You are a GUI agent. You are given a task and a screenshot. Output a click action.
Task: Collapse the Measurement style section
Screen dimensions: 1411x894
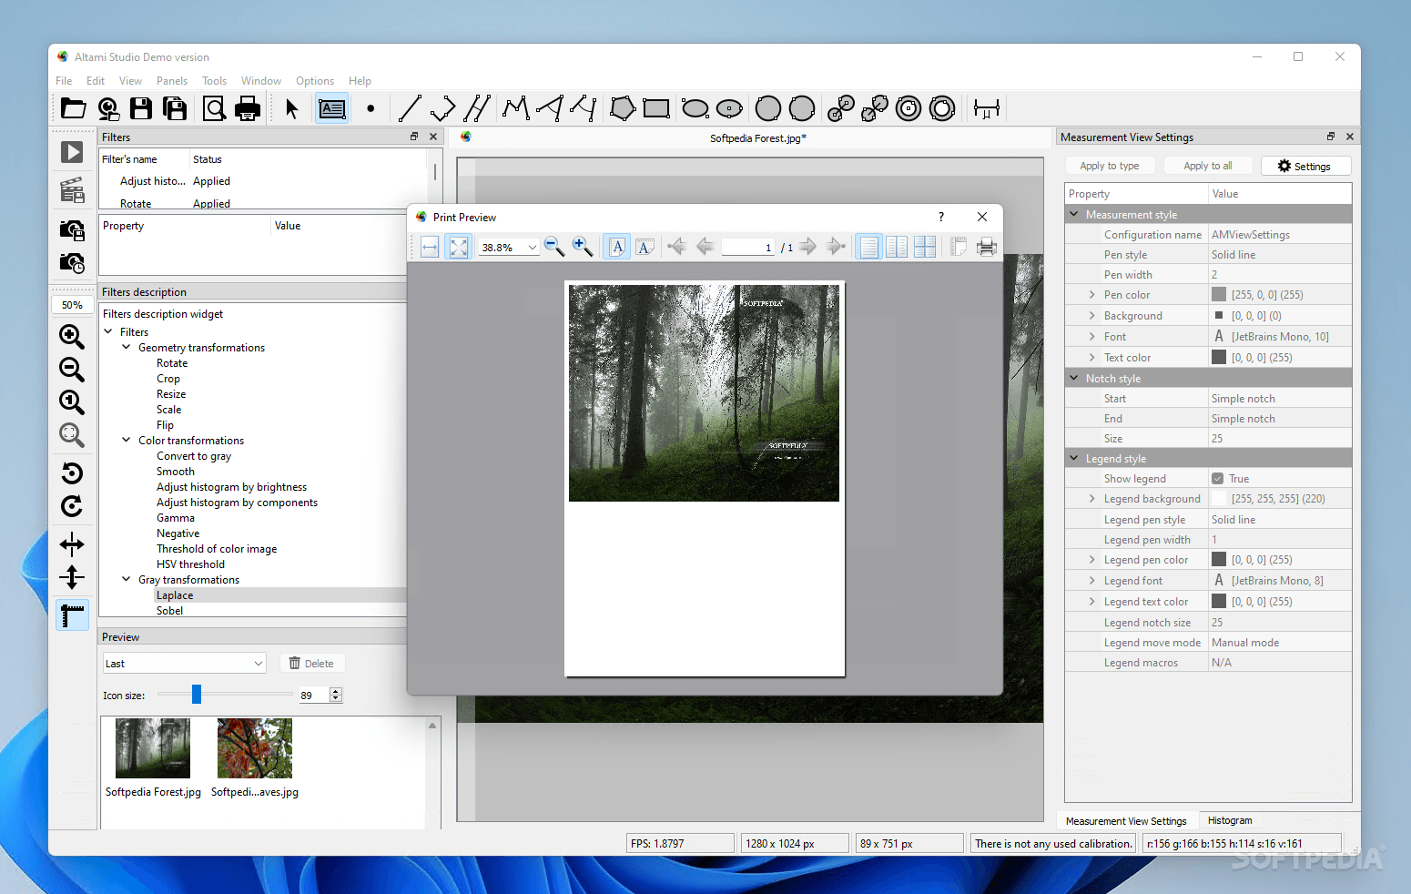coord(1074,215)
